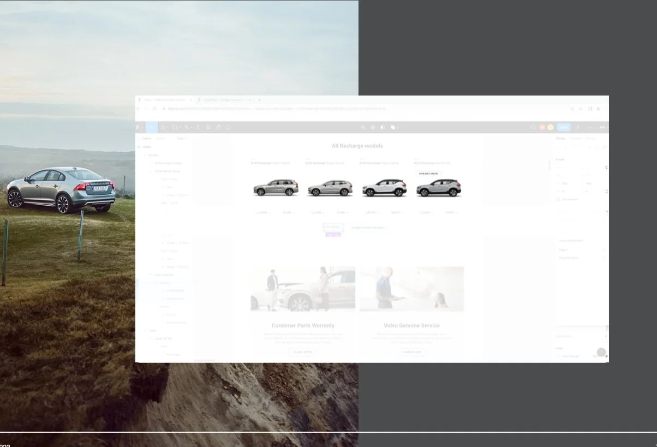Click the bookmark star icon

pyautogui.click(x=581, y=109)
